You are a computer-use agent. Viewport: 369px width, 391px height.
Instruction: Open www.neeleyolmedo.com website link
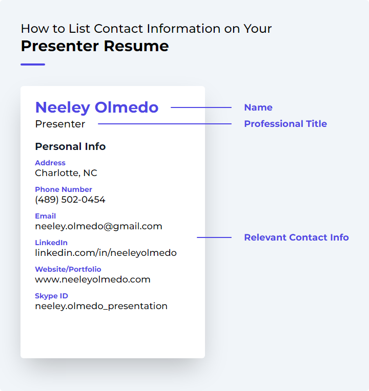(93, 279)
